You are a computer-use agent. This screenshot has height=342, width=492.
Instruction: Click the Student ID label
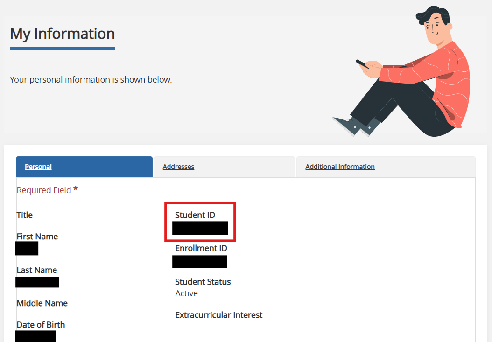point(195,215)
